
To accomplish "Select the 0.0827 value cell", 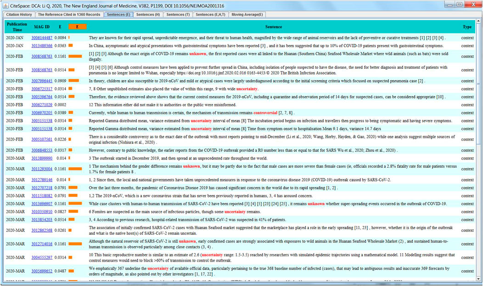I will (61, 212).
